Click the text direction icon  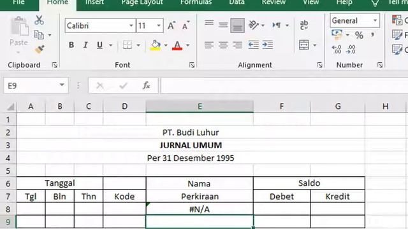point(277,25)
